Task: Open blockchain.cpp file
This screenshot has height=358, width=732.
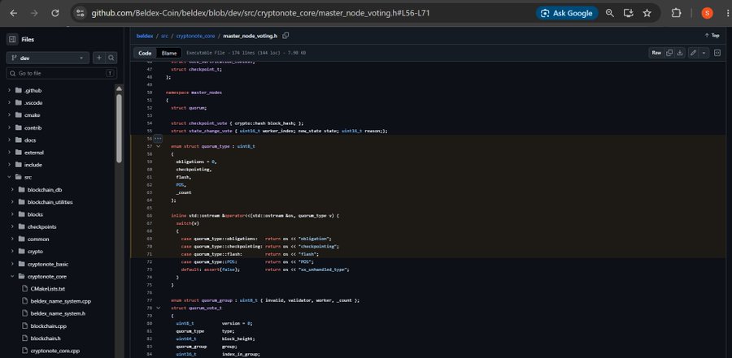Action: (x=49, y=326)
